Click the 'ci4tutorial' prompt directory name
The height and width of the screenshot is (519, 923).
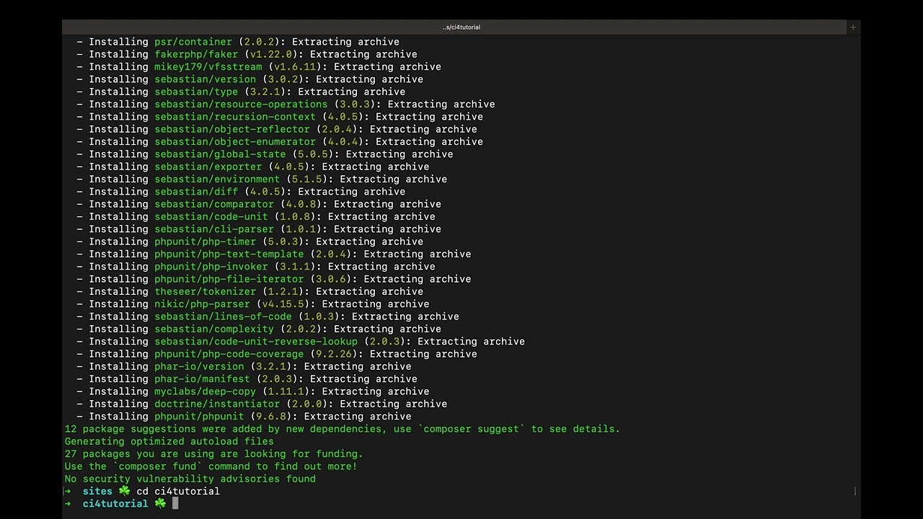pos(115,504)
